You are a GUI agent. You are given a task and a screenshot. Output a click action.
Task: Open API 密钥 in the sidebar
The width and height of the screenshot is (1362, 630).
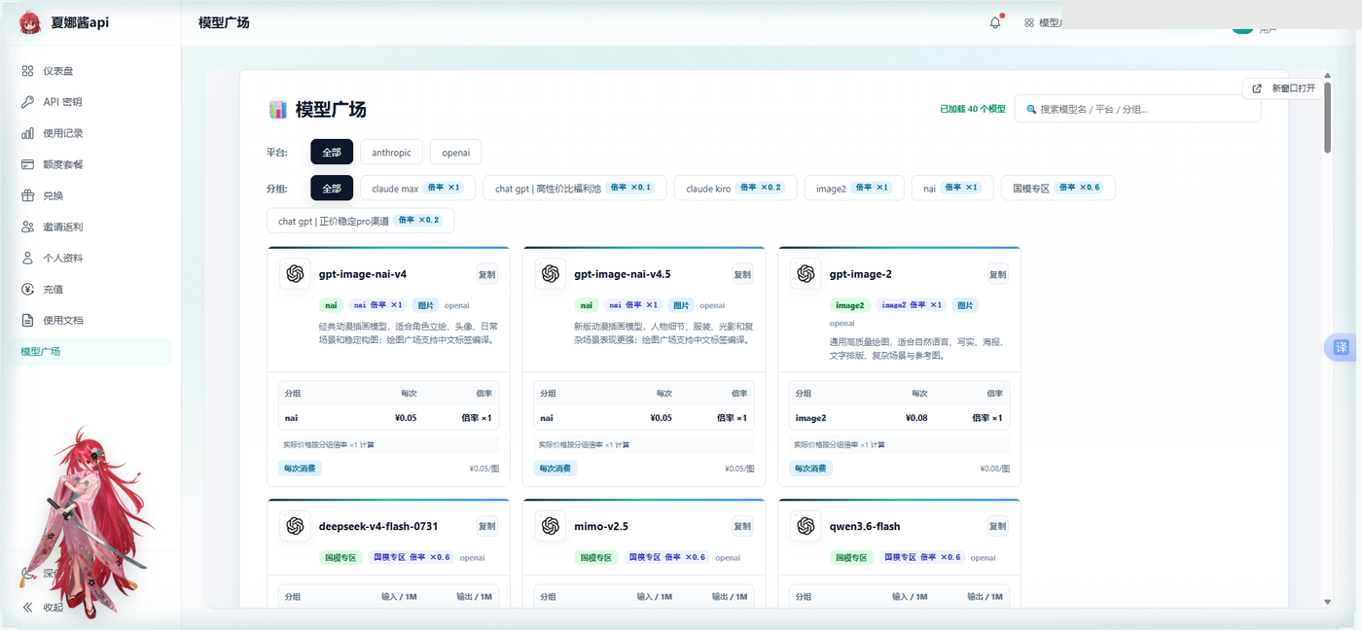[90, 102]
